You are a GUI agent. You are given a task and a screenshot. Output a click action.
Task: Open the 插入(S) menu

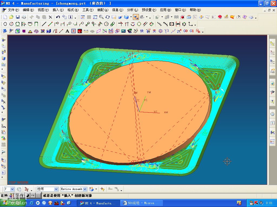coord(58,10)
